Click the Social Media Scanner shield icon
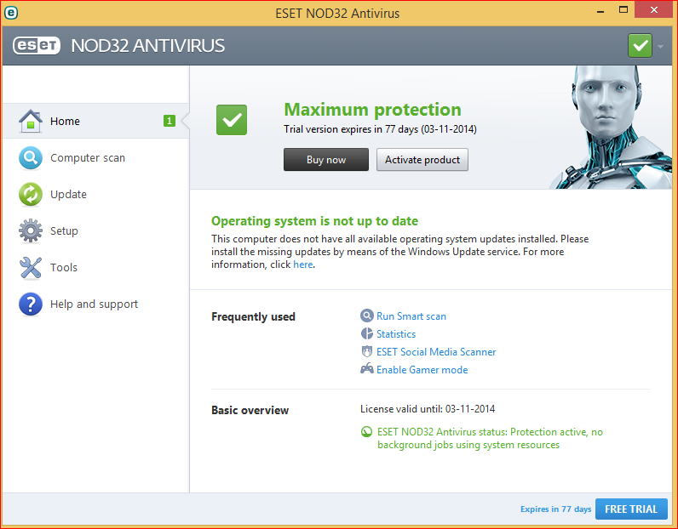The height and width of the screenshot is (529, 678). pos(366,351)
